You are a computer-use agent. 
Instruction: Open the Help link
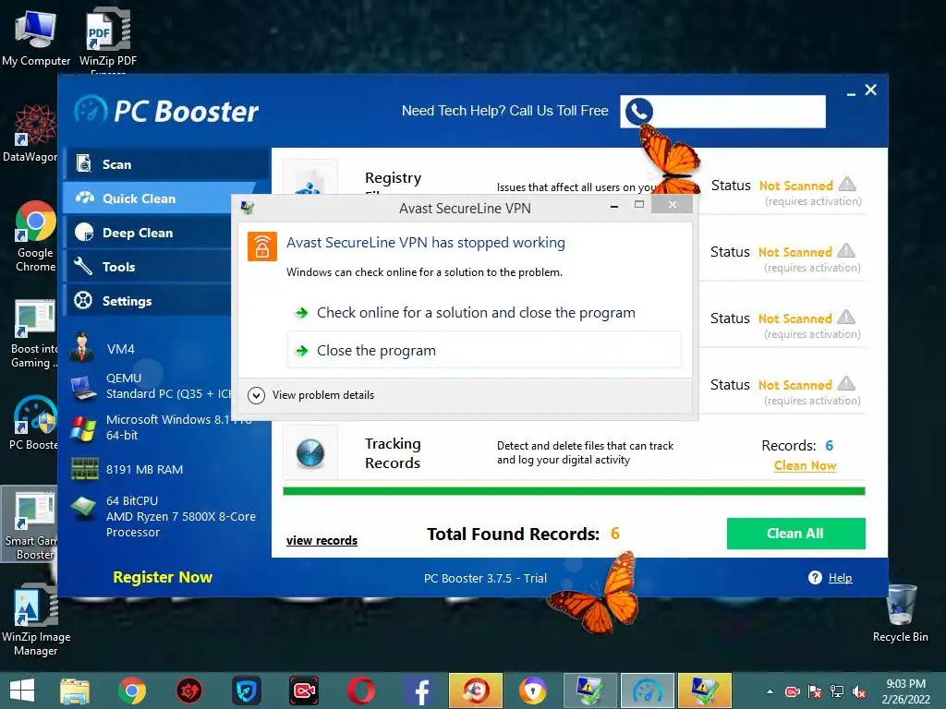(x=840, y=578)
